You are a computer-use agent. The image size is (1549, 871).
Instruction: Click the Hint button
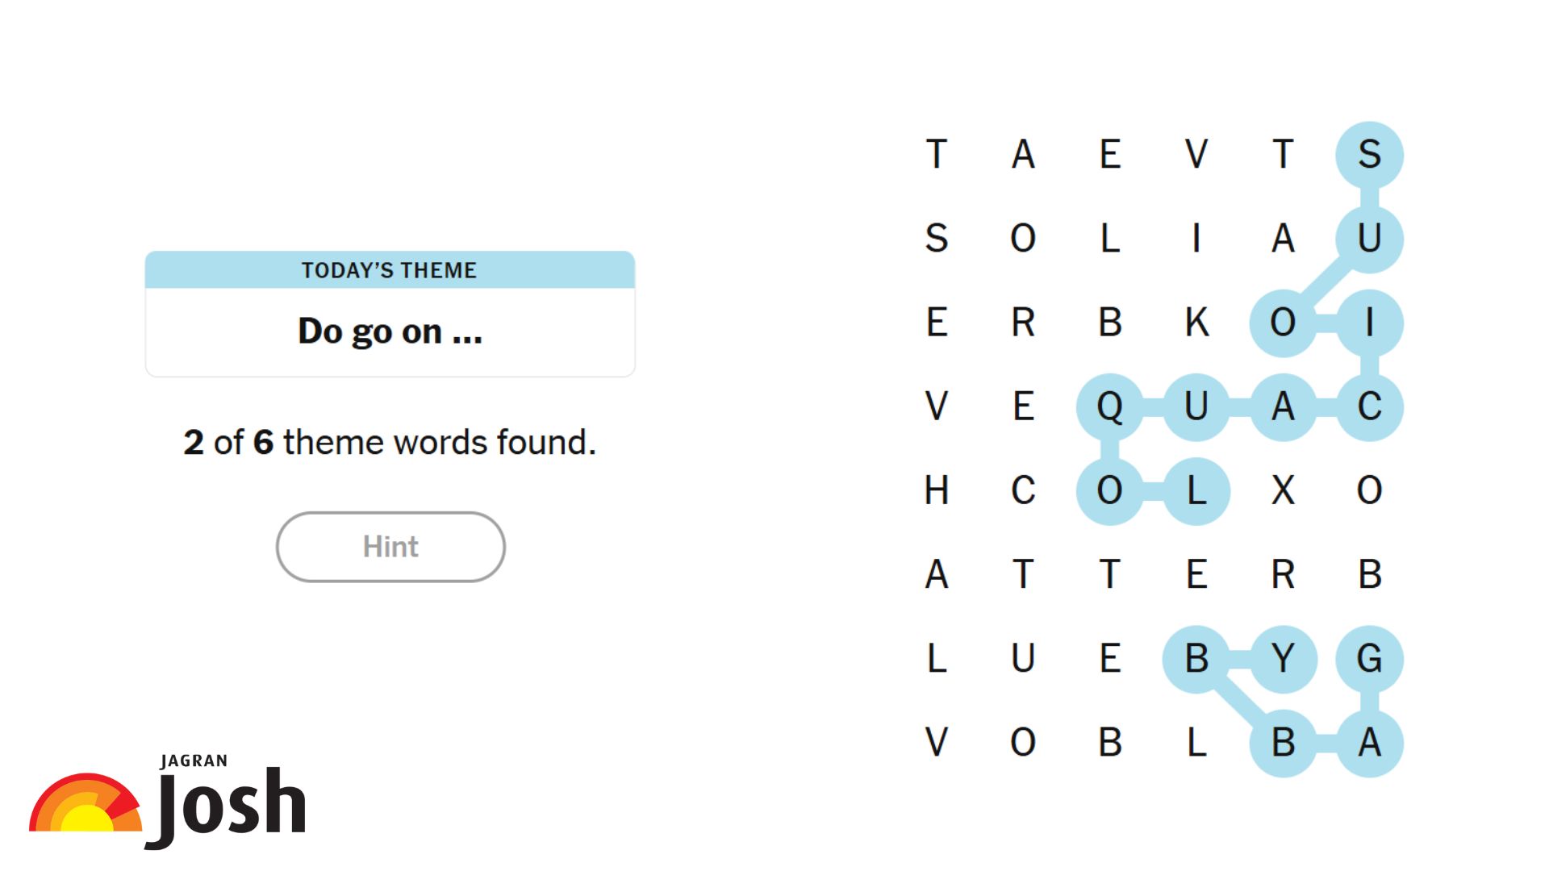[390, 547]
